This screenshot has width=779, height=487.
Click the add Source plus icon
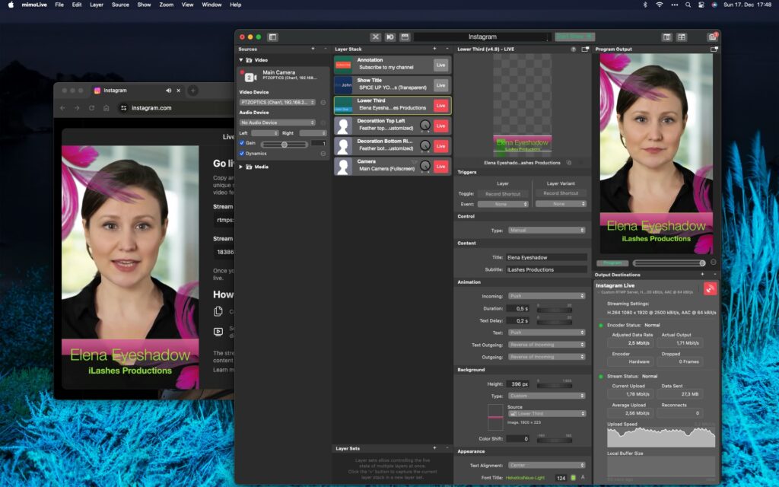[x=313, y=48]
